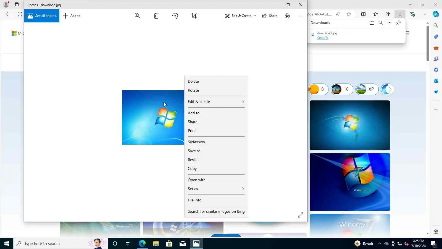The height and width of the screenshot is (249, 442).
Task: Choose Open with from the context menu
Action: (x=216, y=180)
